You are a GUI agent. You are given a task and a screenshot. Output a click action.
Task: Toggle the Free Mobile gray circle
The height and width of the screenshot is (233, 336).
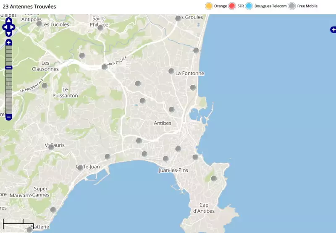(292, 6)
